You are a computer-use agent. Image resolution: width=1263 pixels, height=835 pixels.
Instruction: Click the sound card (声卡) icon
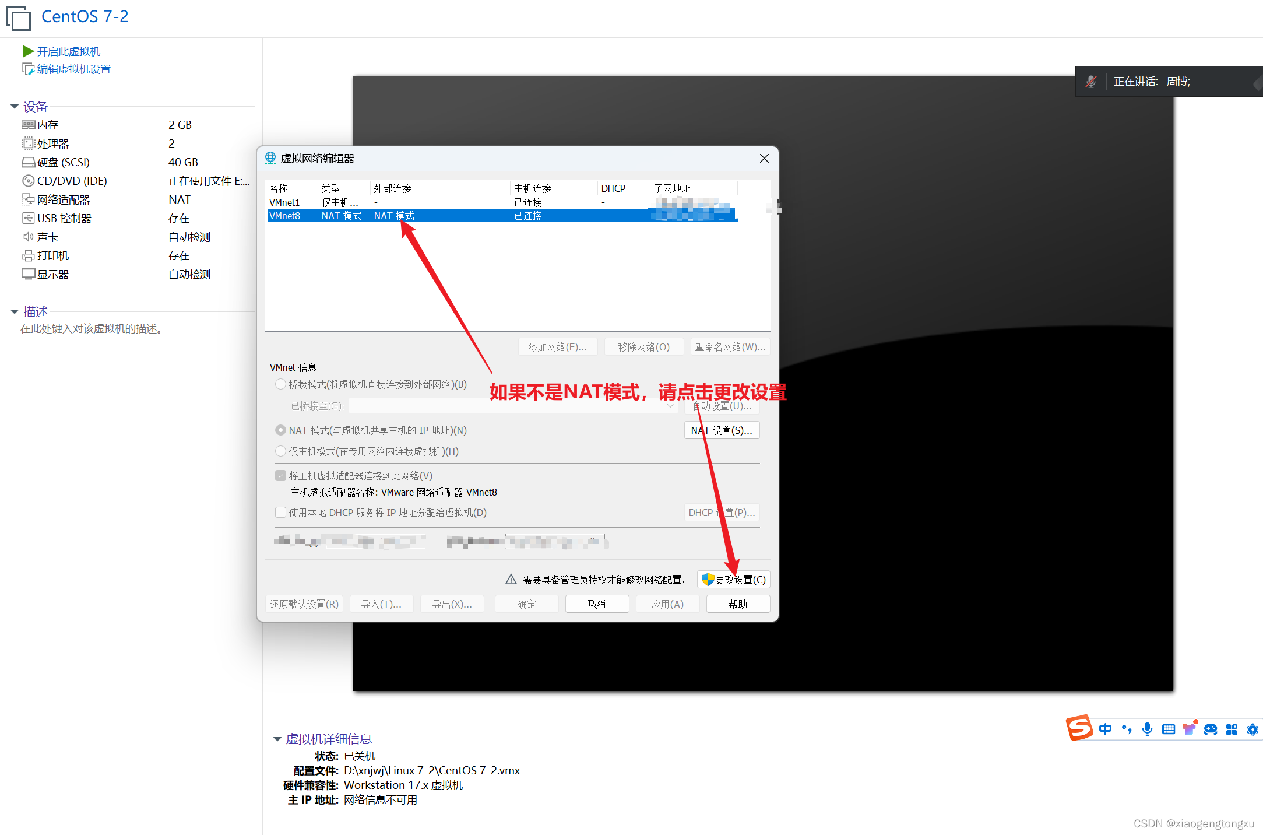(x=28, y=237)
